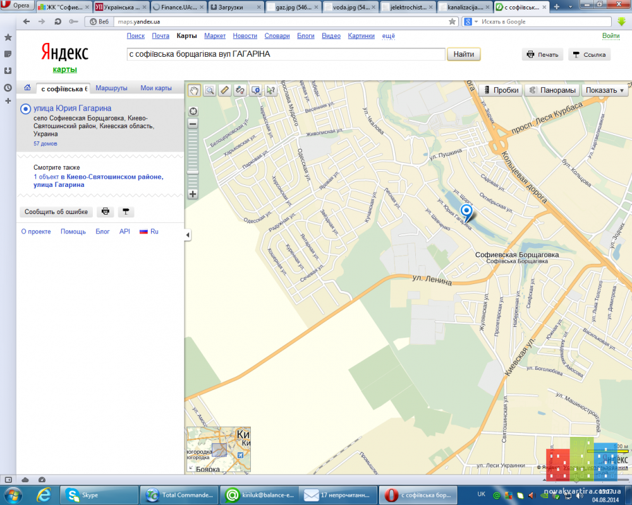
Task: Zoom in using the plus map button
Action: tap(193, 194)
